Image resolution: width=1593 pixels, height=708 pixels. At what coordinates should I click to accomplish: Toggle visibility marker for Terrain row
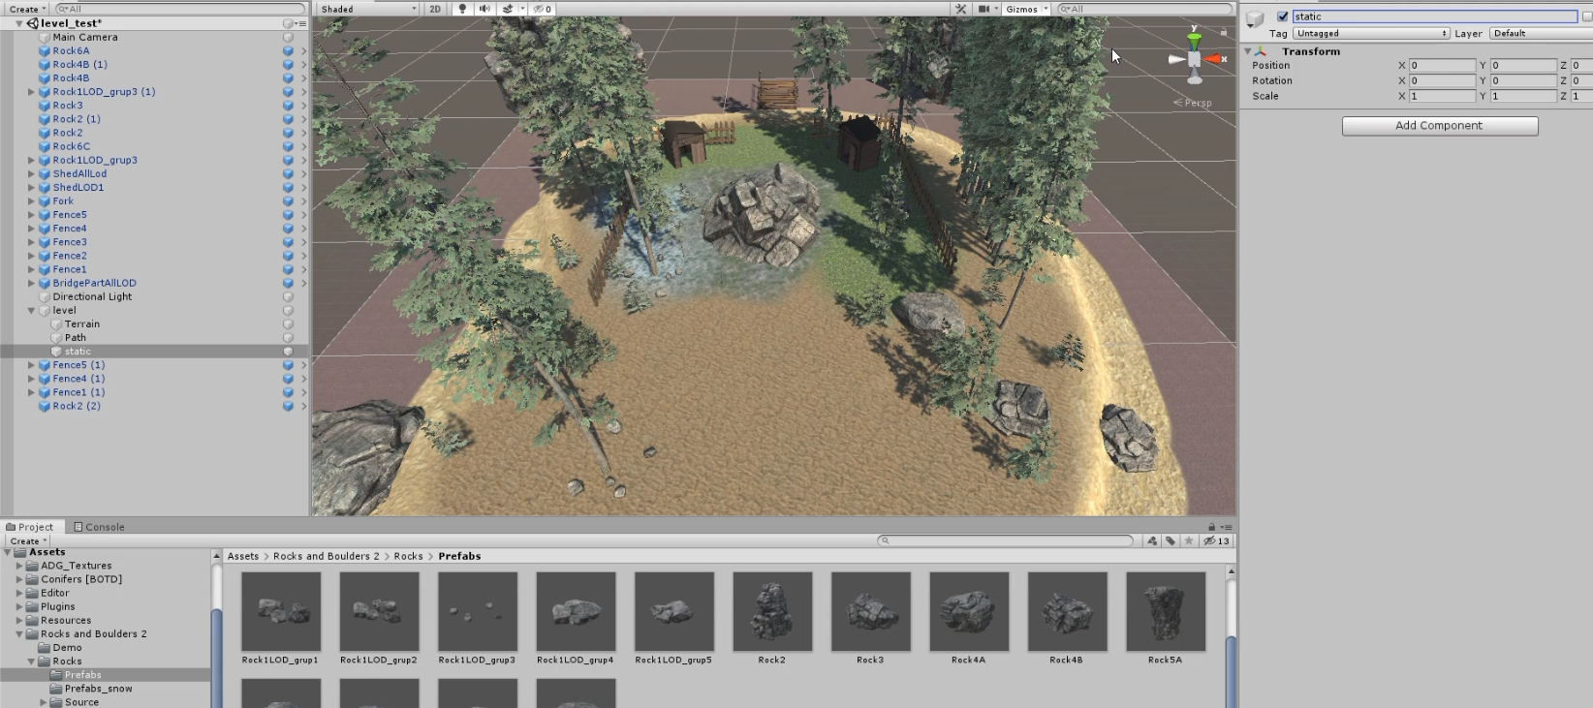click(288, 324)
